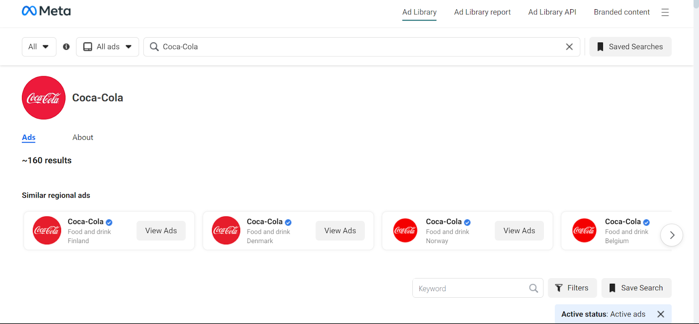Click the Coca-Cola page profile logo
Viewport: 699px width, 324px height.
coord(44,98)
